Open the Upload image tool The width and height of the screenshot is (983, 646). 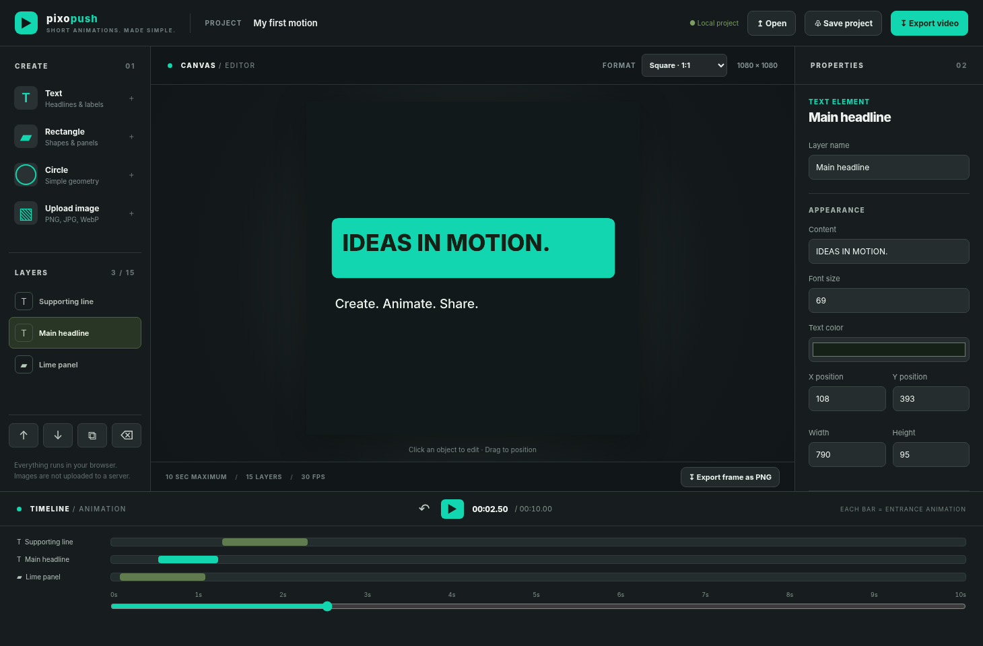pyautogui.click(x=75, y=213)
